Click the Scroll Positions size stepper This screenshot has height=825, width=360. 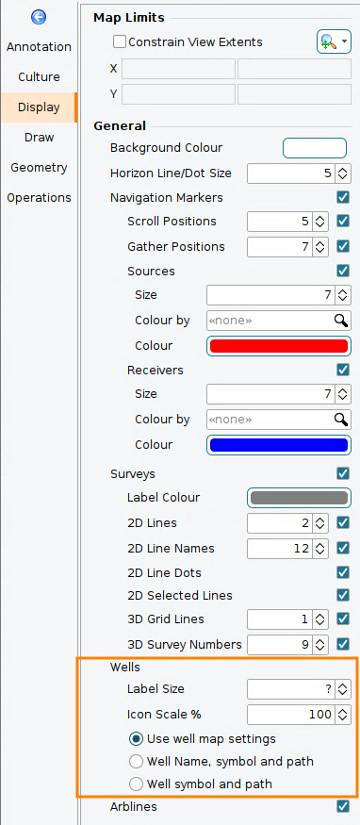[x=319, y=222]
